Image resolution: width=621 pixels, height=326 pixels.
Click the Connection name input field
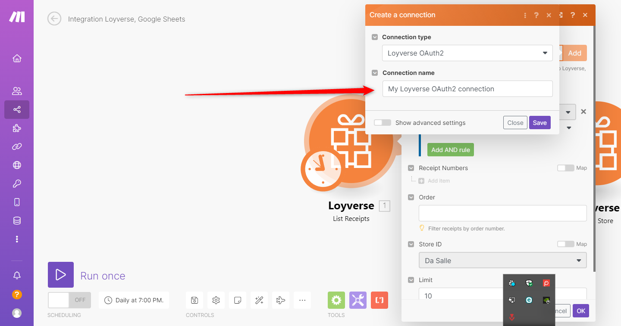pos(467,89)
